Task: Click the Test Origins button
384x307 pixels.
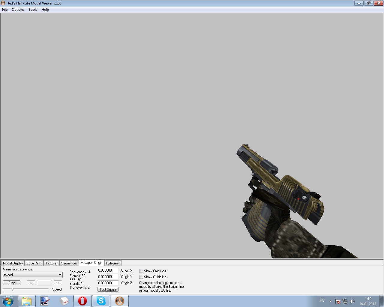Action: [108, 290]
